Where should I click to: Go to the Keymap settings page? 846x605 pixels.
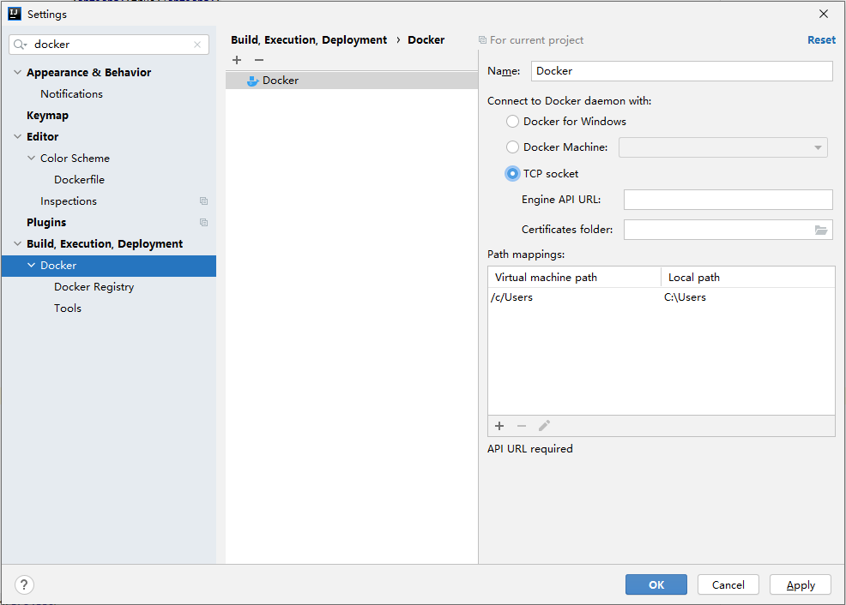click(47, 116)
